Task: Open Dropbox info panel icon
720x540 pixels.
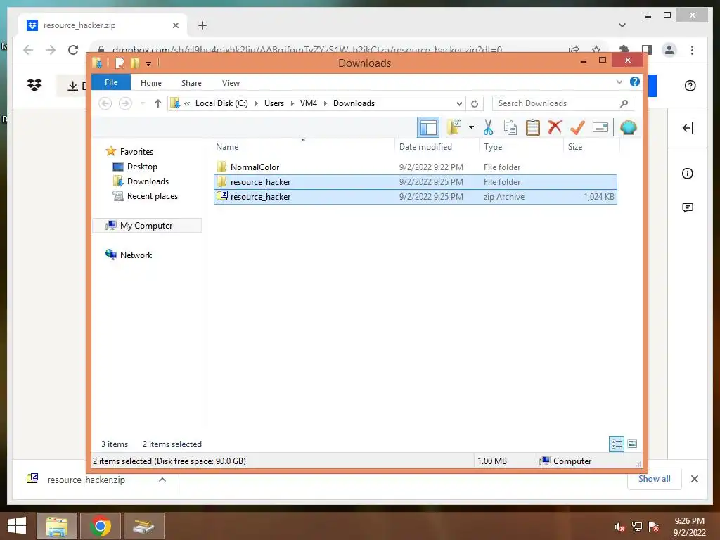Action: coord(688,173)
